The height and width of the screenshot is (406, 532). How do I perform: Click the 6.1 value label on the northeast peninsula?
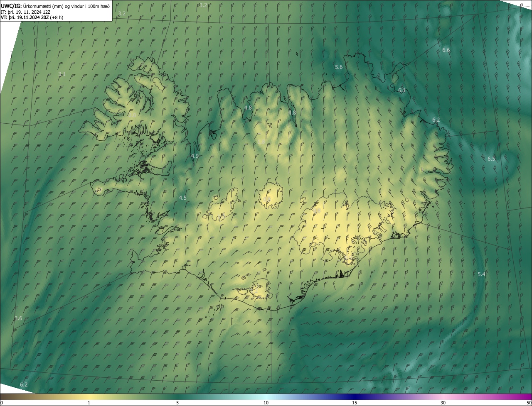pos(402,90)
